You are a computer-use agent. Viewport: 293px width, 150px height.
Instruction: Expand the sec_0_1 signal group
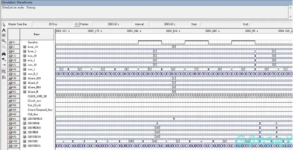(x=25, y=74)
